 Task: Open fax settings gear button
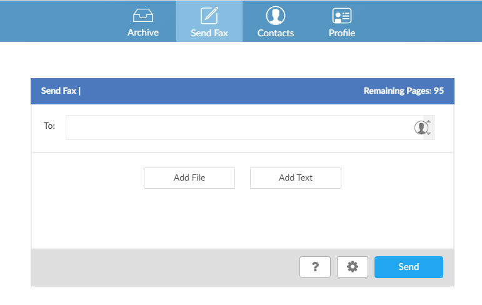click(x=353, y=267)
